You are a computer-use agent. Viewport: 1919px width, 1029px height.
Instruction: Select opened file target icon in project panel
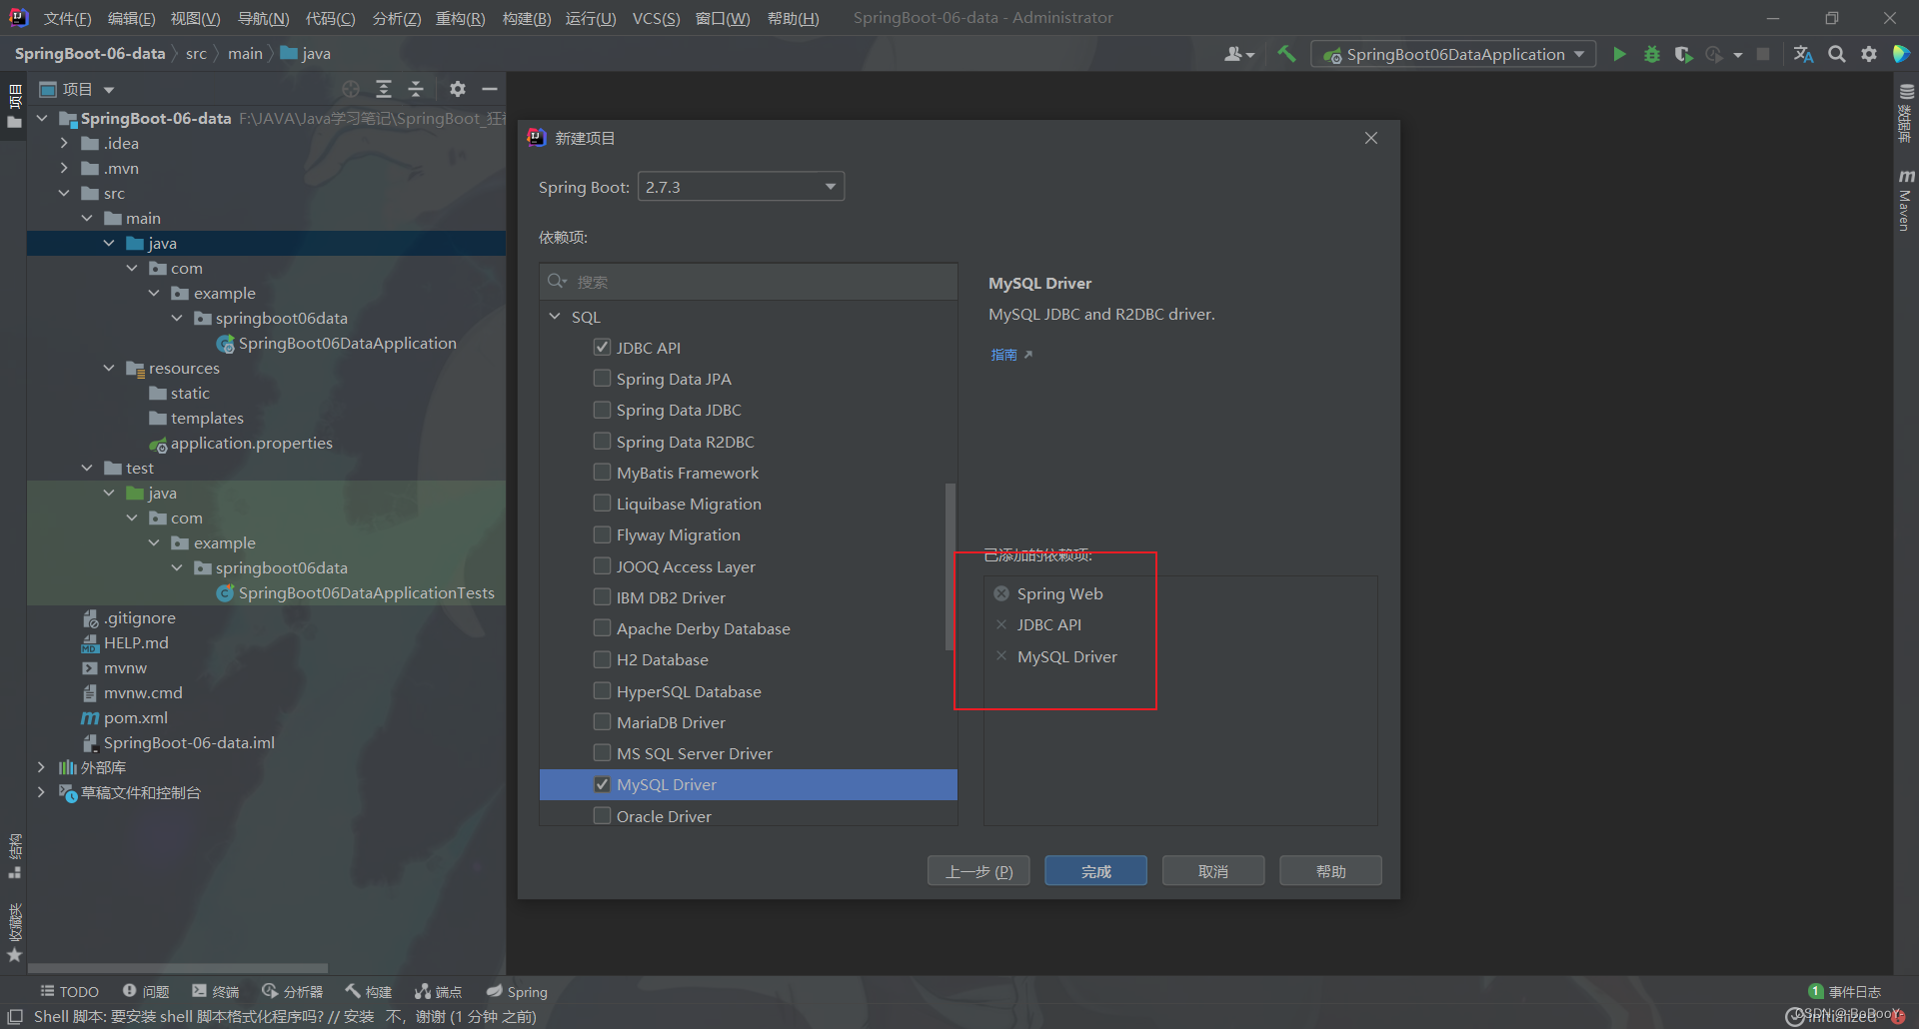(351, 89)
